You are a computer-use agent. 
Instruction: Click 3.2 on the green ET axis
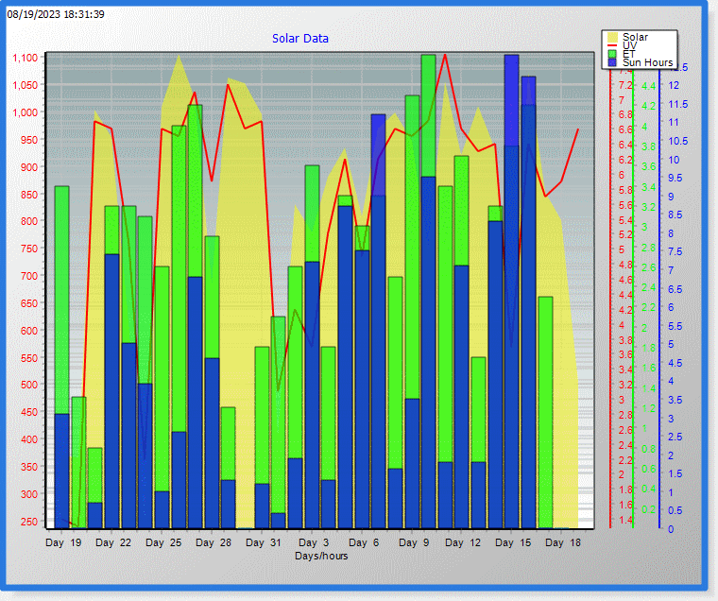coord(648,207)
